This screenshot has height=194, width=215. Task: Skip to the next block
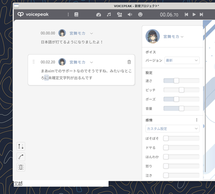point(201,15)
